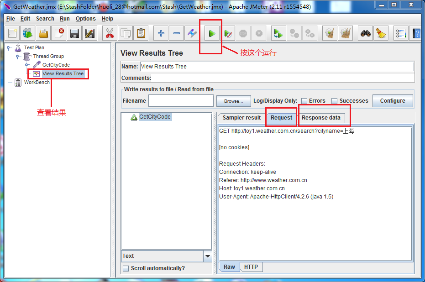Collapse the Test Plan tree node
The width and height of the screenshot is (425, 282).
9,47
